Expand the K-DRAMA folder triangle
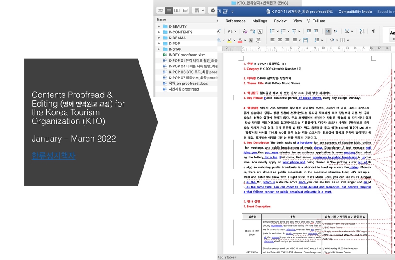 159,38
